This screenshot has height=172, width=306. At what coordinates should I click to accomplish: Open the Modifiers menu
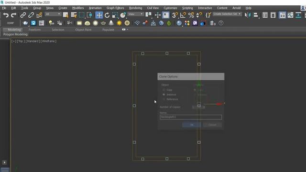78,8
